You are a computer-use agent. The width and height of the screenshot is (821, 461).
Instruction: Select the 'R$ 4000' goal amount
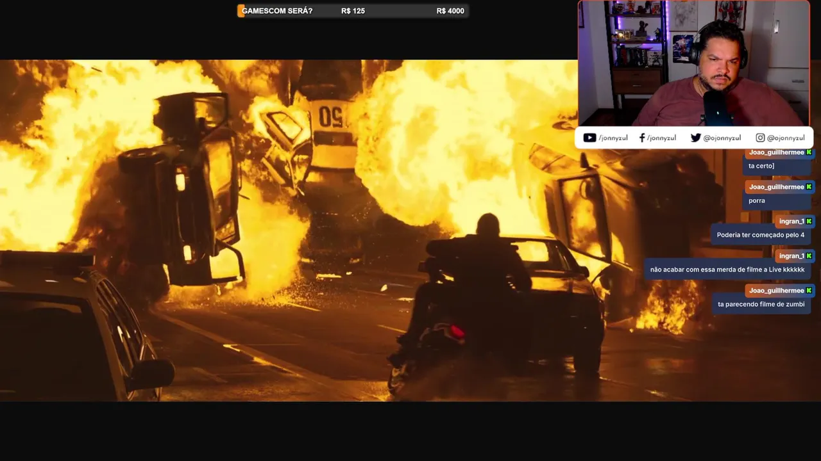tap(450, 11)
